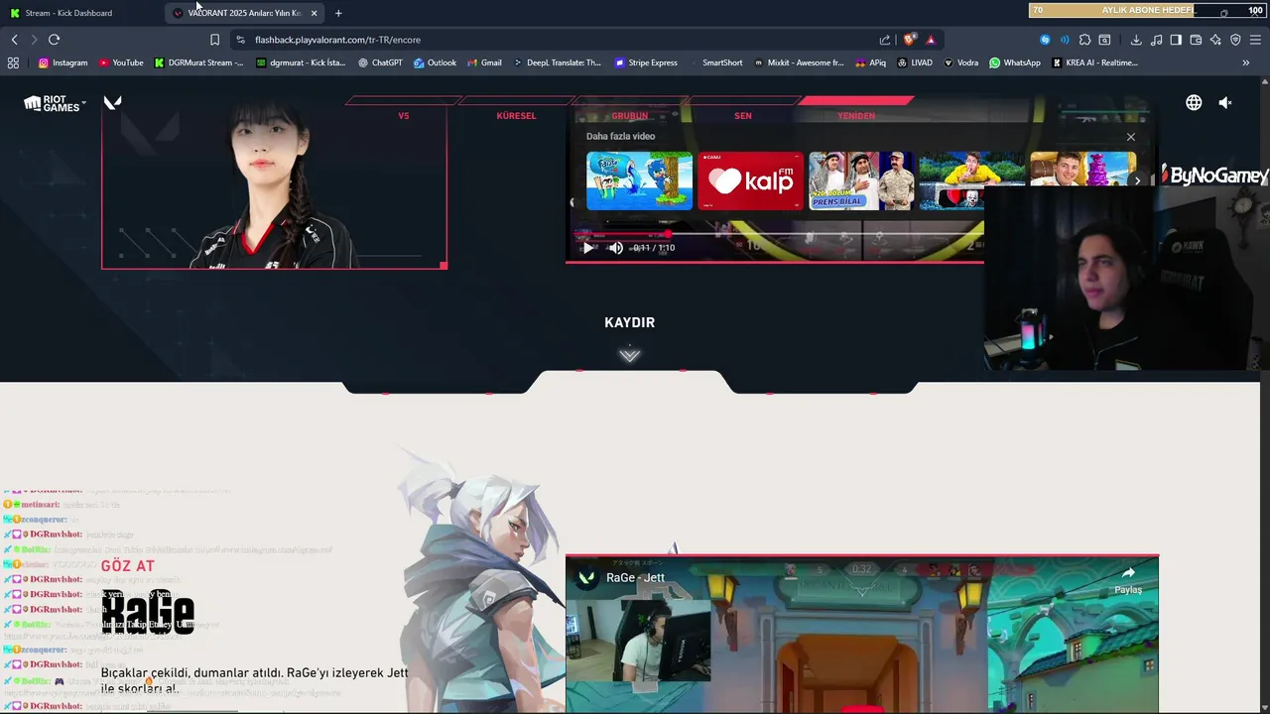Viewport: 1270px width, 714px height.
Task: Toggle the site sound mute icon
Action: coord(1225,103)
